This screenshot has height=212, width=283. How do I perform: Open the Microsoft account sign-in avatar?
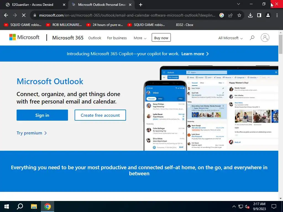coord(265,38)
